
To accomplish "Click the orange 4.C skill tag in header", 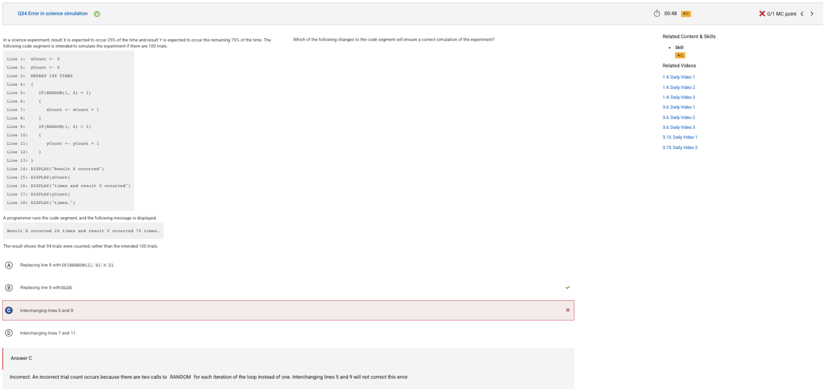I will click(686, 14).
